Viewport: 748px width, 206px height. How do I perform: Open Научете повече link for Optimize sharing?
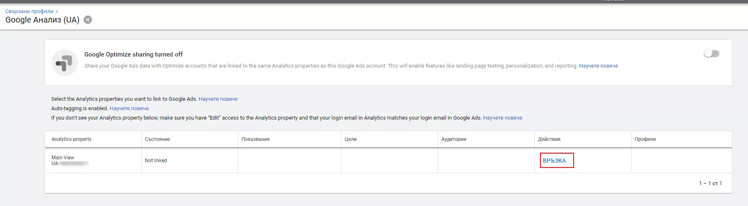click(599, 66)
